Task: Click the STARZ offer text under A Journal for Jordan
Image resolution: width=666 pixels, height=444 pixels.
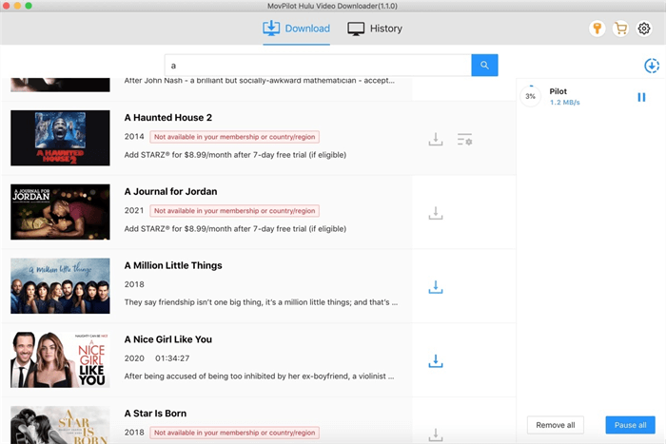Action: tap(235, 229)
